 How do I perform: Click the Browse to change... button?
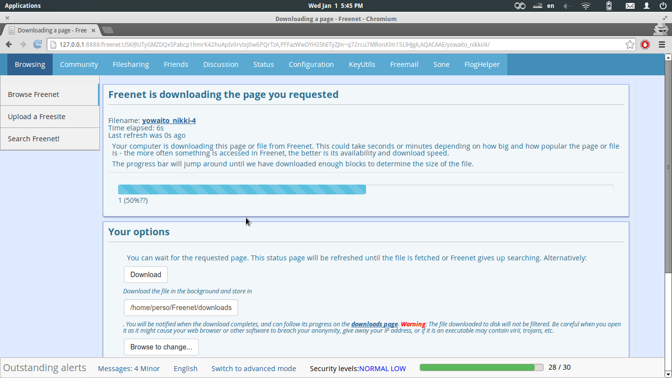click(161, 347)
